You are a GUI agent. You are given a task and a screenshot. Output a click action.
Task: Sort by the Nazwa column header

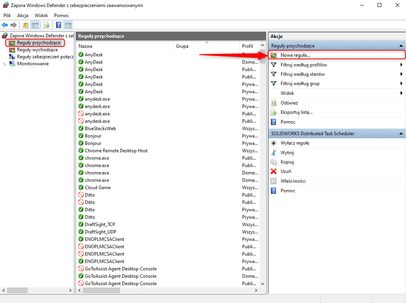click(125, 46)
